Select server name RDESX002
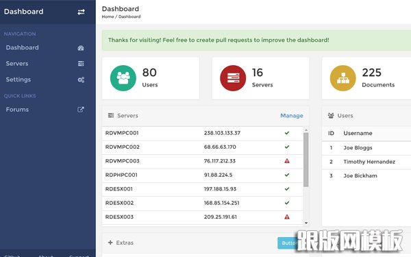Viewport: 411px width, 257px height. coord(119,203)
